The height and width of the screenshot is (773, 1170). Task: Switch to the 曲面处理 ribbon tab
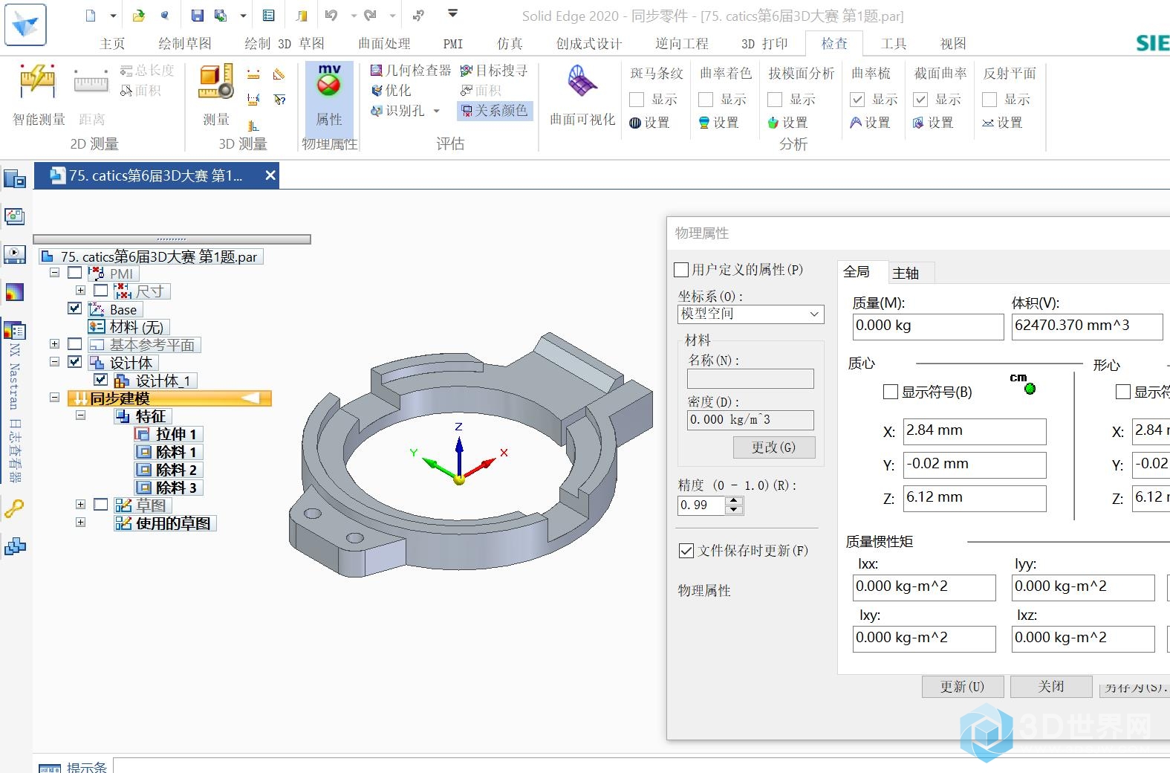384,44
